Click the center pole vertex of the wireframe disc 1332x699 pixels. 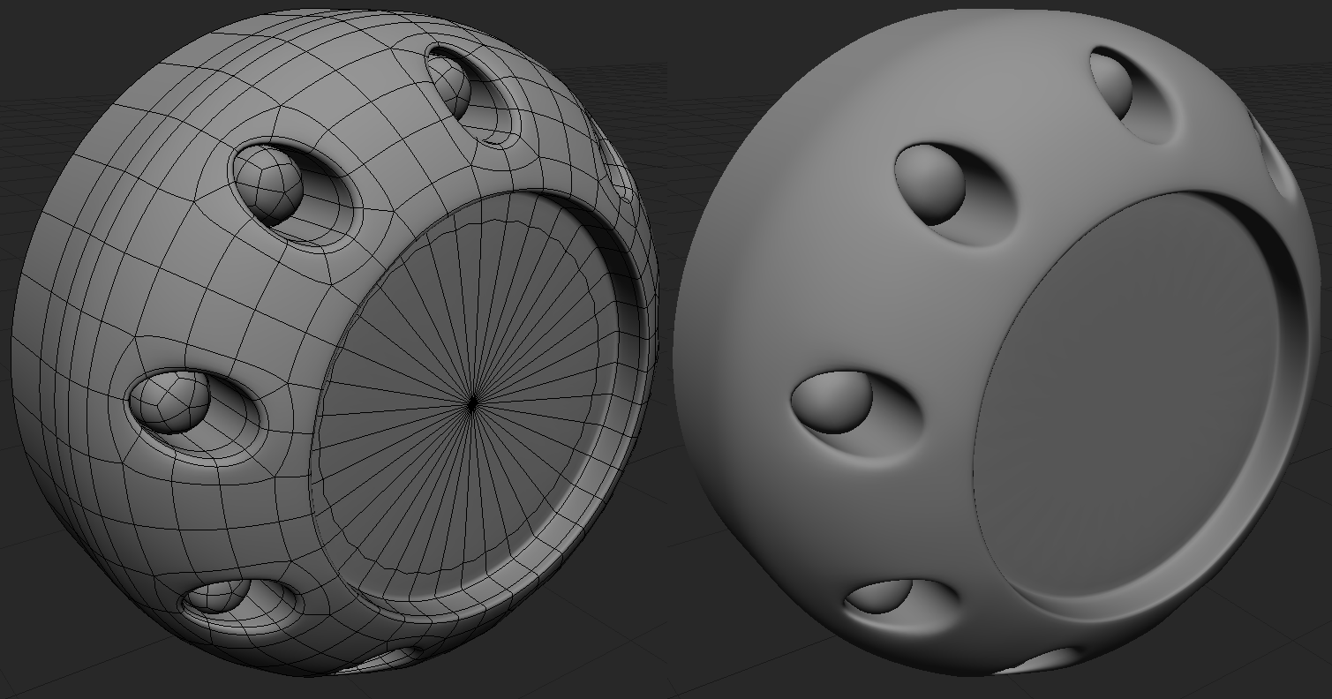click(473, 403)
